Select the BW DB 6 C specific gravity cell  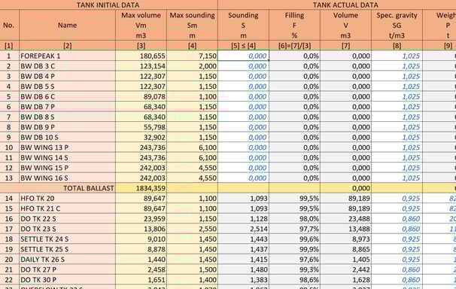397,96
